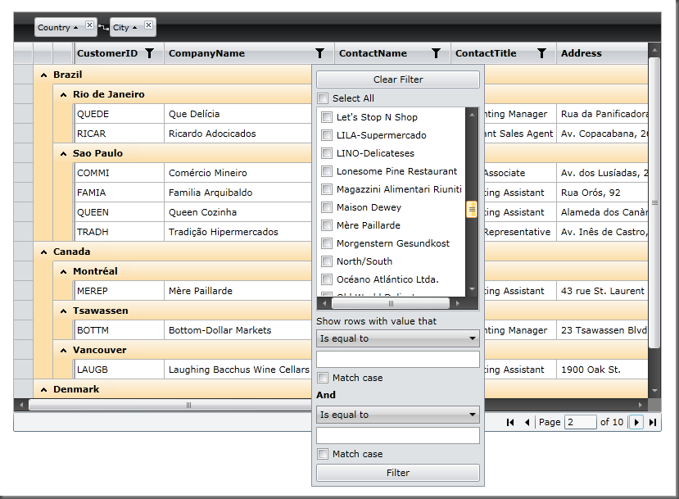Click the grid's horizontal scroll left arrow
The height and width of the screenshot is (499, 679).
(20, 405)
